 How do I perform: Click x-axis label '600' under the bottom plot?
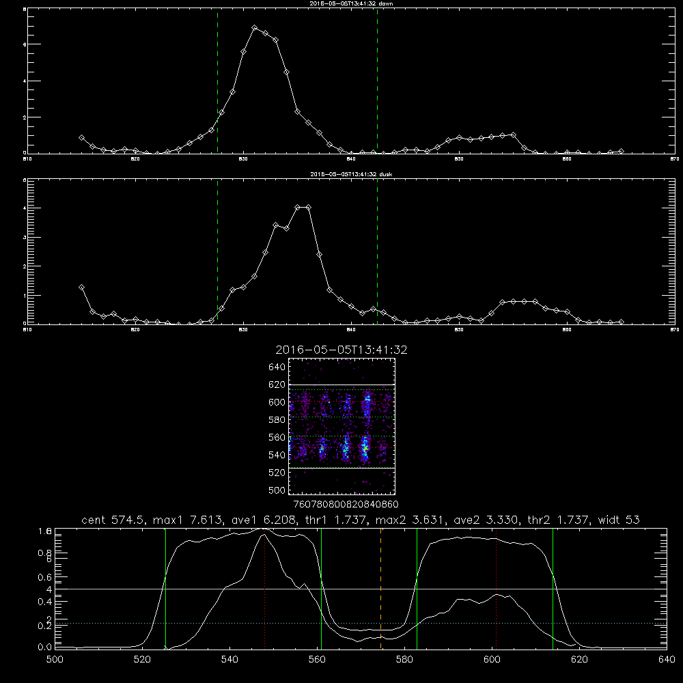click(492, 660)
